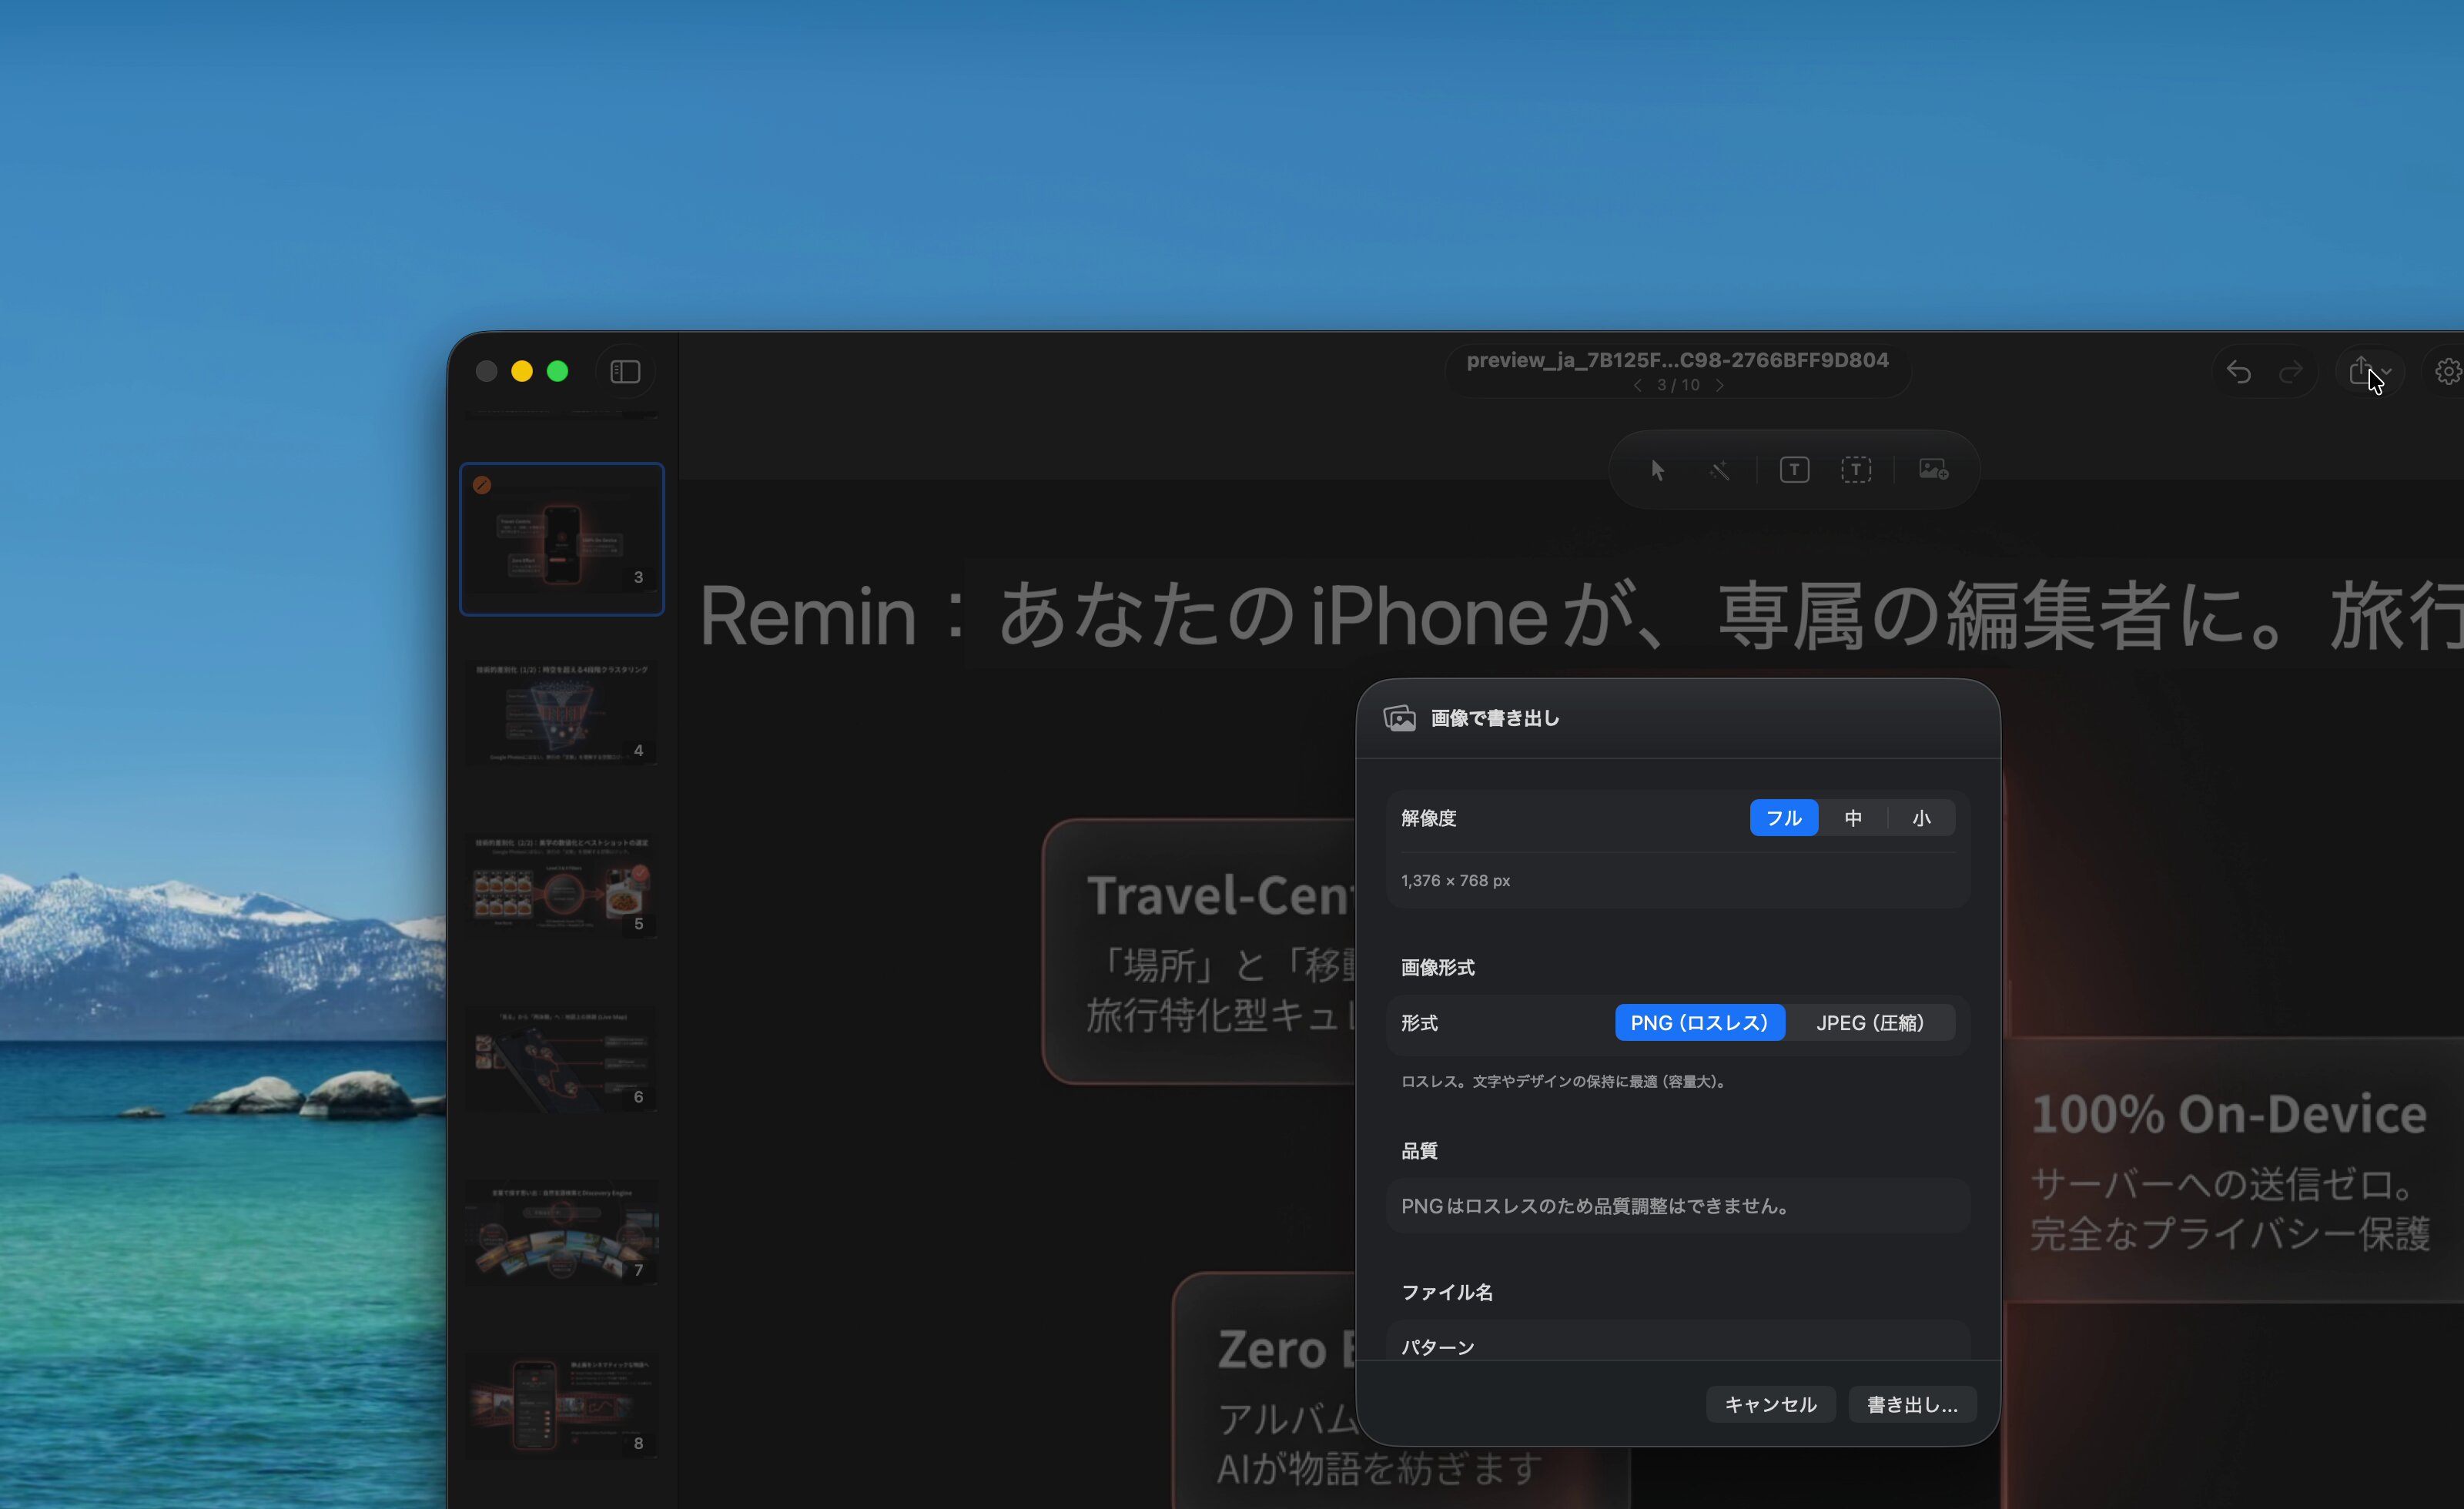Click the 品質 section heading
Screen dimensions: 2464x1509
[1419, 1151]
